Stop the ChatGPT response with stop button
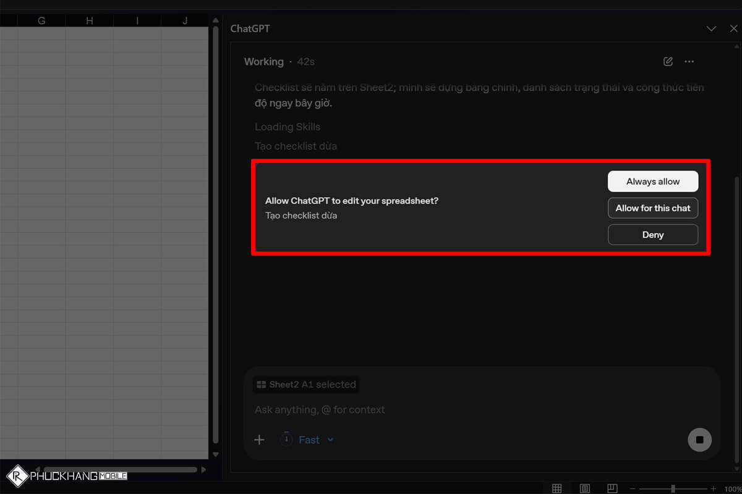This screenshot has height=494, width=742. pos(699,440)
